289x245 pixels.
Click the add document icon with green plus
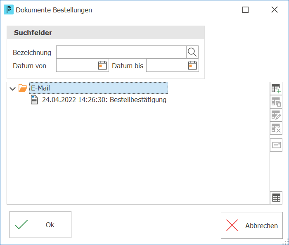point(276,88)
